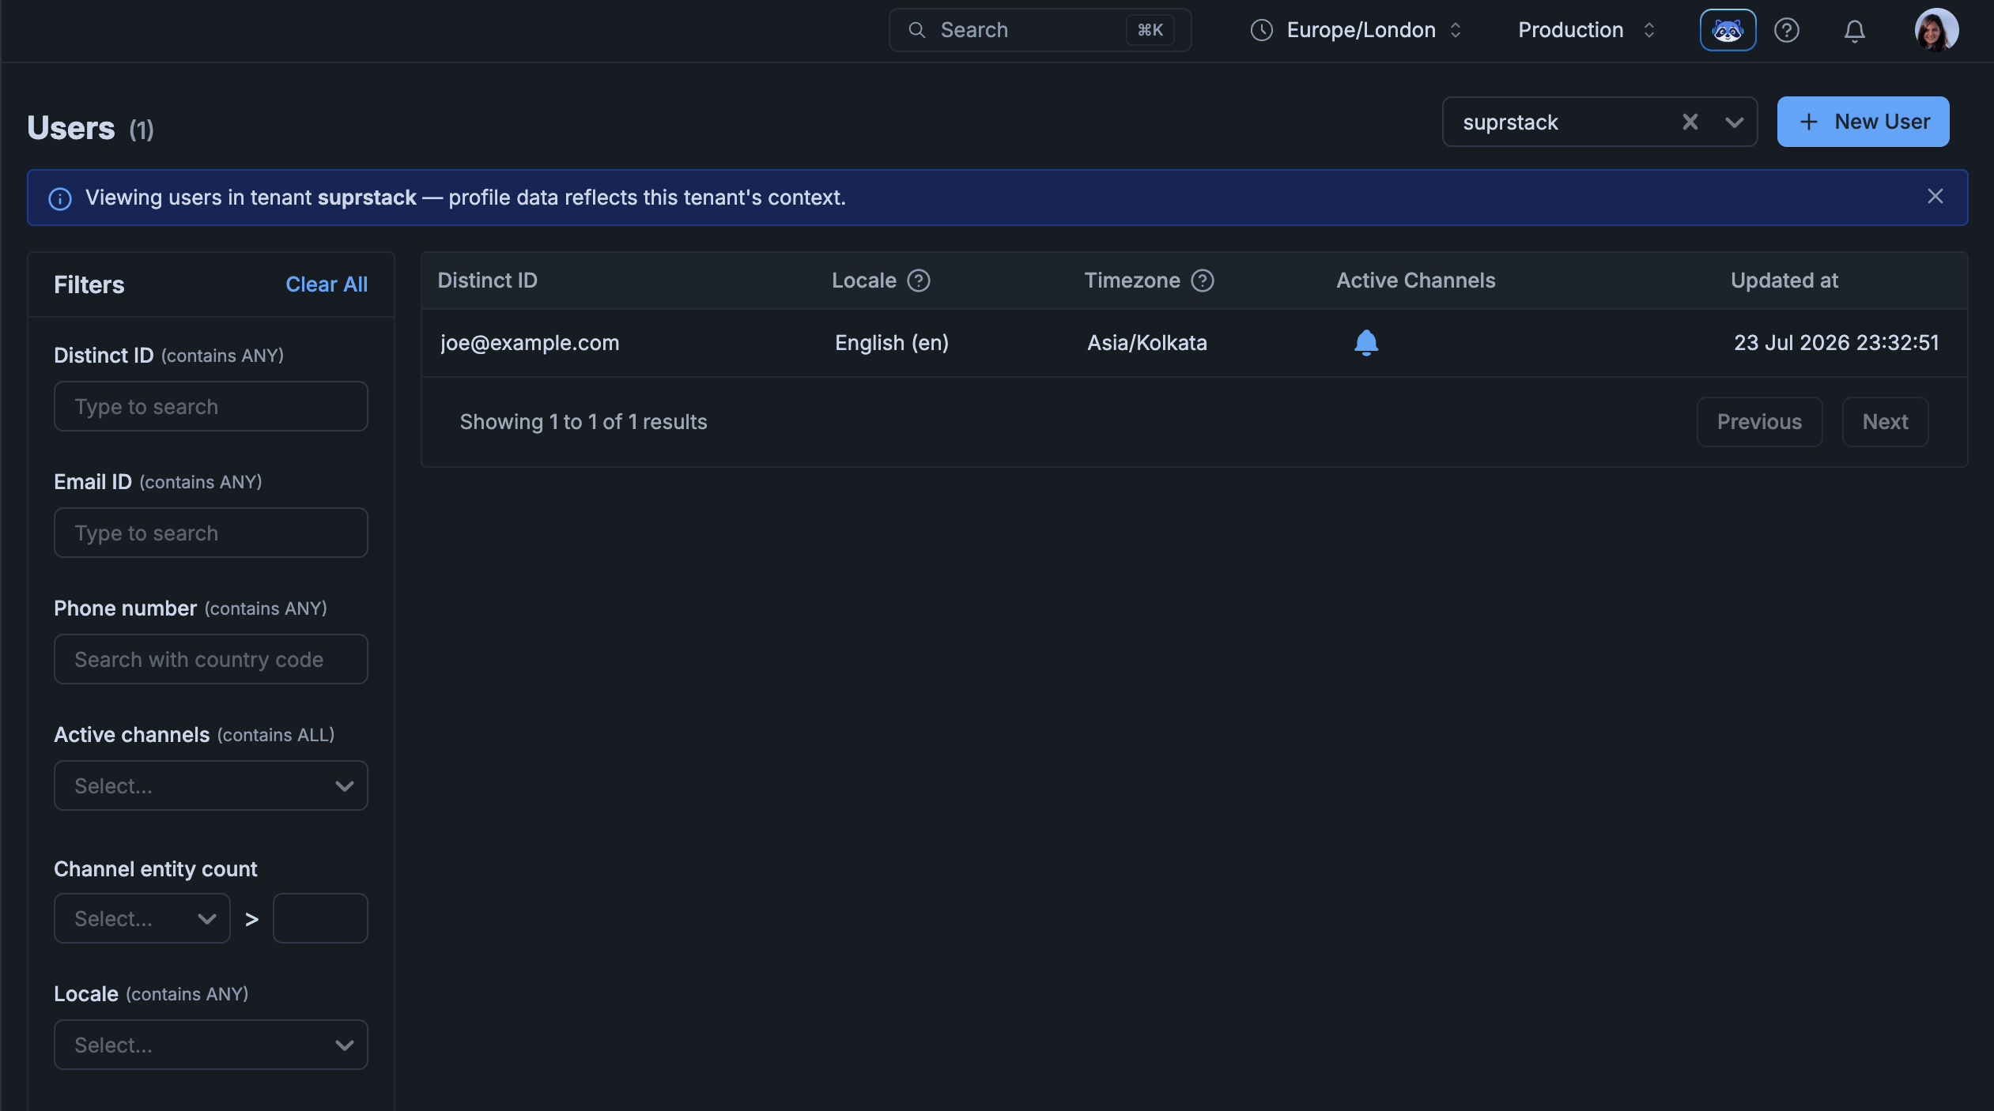Click the plus icon on New User
This screenshot has height=1111, width=1994.
pos(1808,122)
